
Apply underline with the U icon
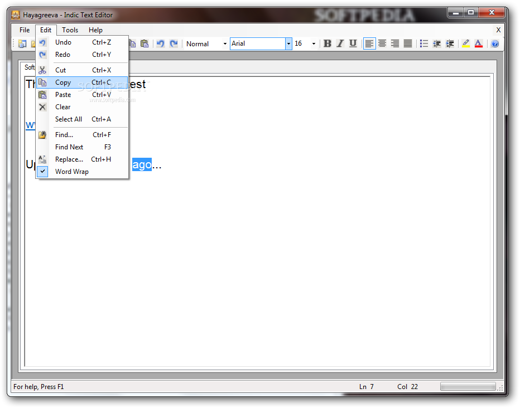pyautogui.click(x=353, y=43)
